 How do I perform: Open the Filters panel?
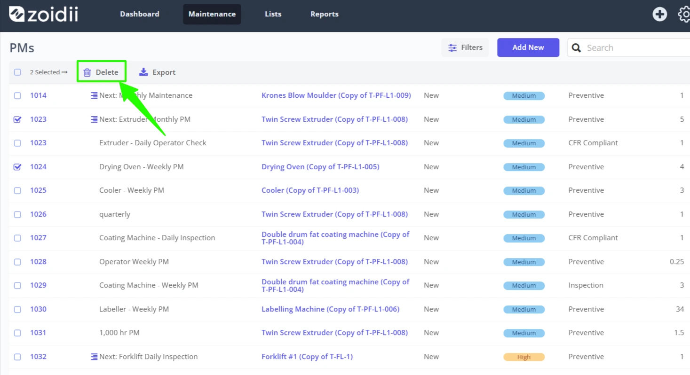[465, 47]
